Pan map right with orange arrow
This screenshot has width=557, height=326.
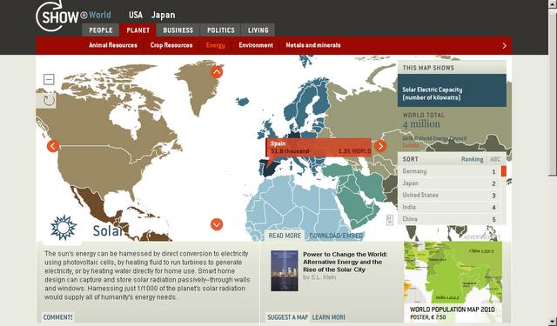(x=380, y=146)
